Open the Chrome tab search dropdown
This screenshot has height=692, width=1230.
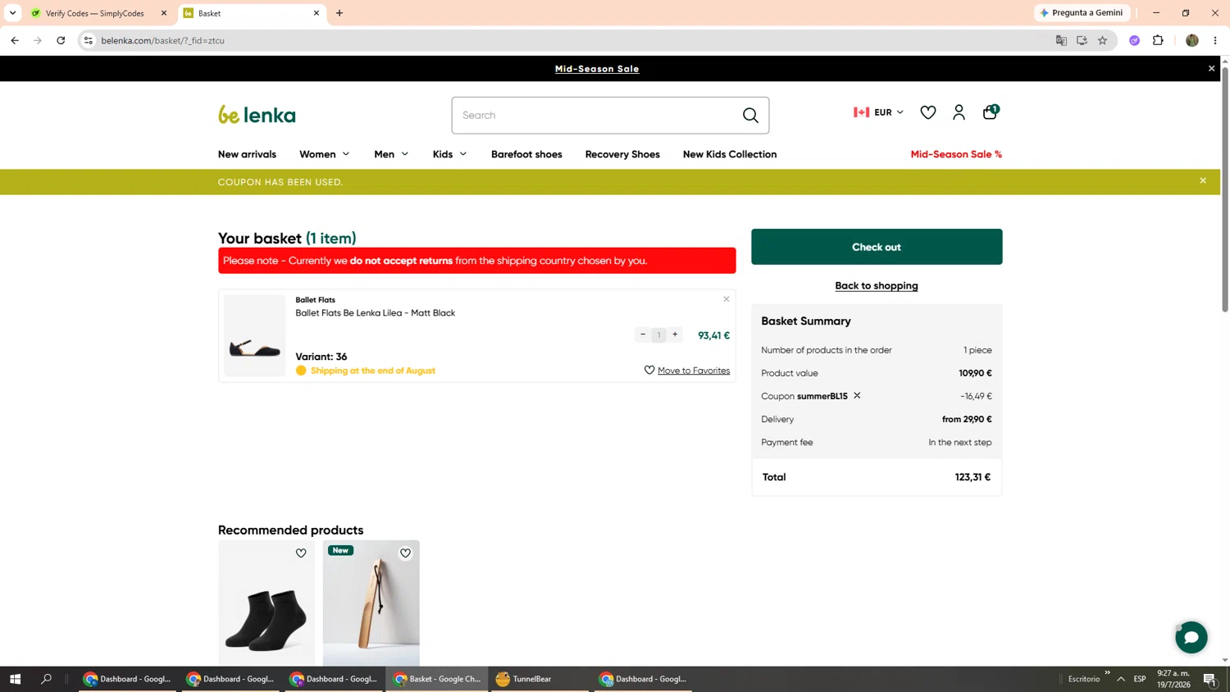point(12,13)
